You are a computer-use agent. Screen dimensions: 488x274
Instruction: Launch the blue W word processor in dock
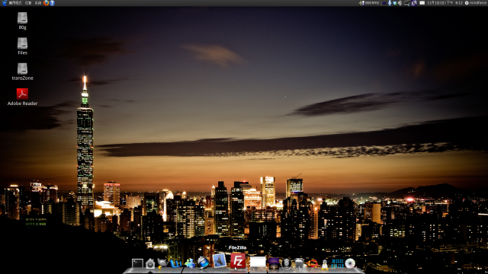click(x=176, y=264)
